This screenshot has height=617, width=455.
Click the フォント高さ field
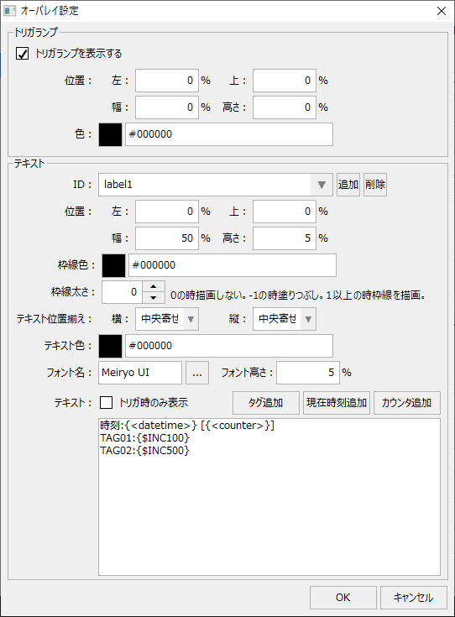pos(308,373)
